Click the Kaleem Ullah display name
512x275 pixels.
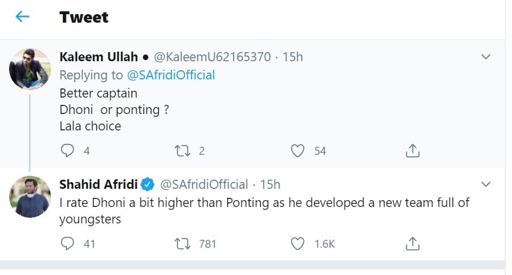click(99, 57)
